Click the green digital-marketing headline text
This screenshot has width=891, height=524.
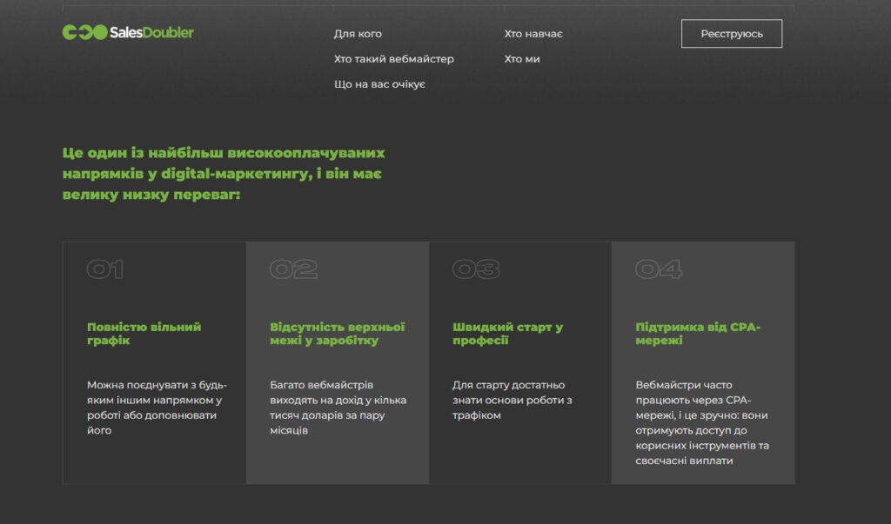pos(224,174)
